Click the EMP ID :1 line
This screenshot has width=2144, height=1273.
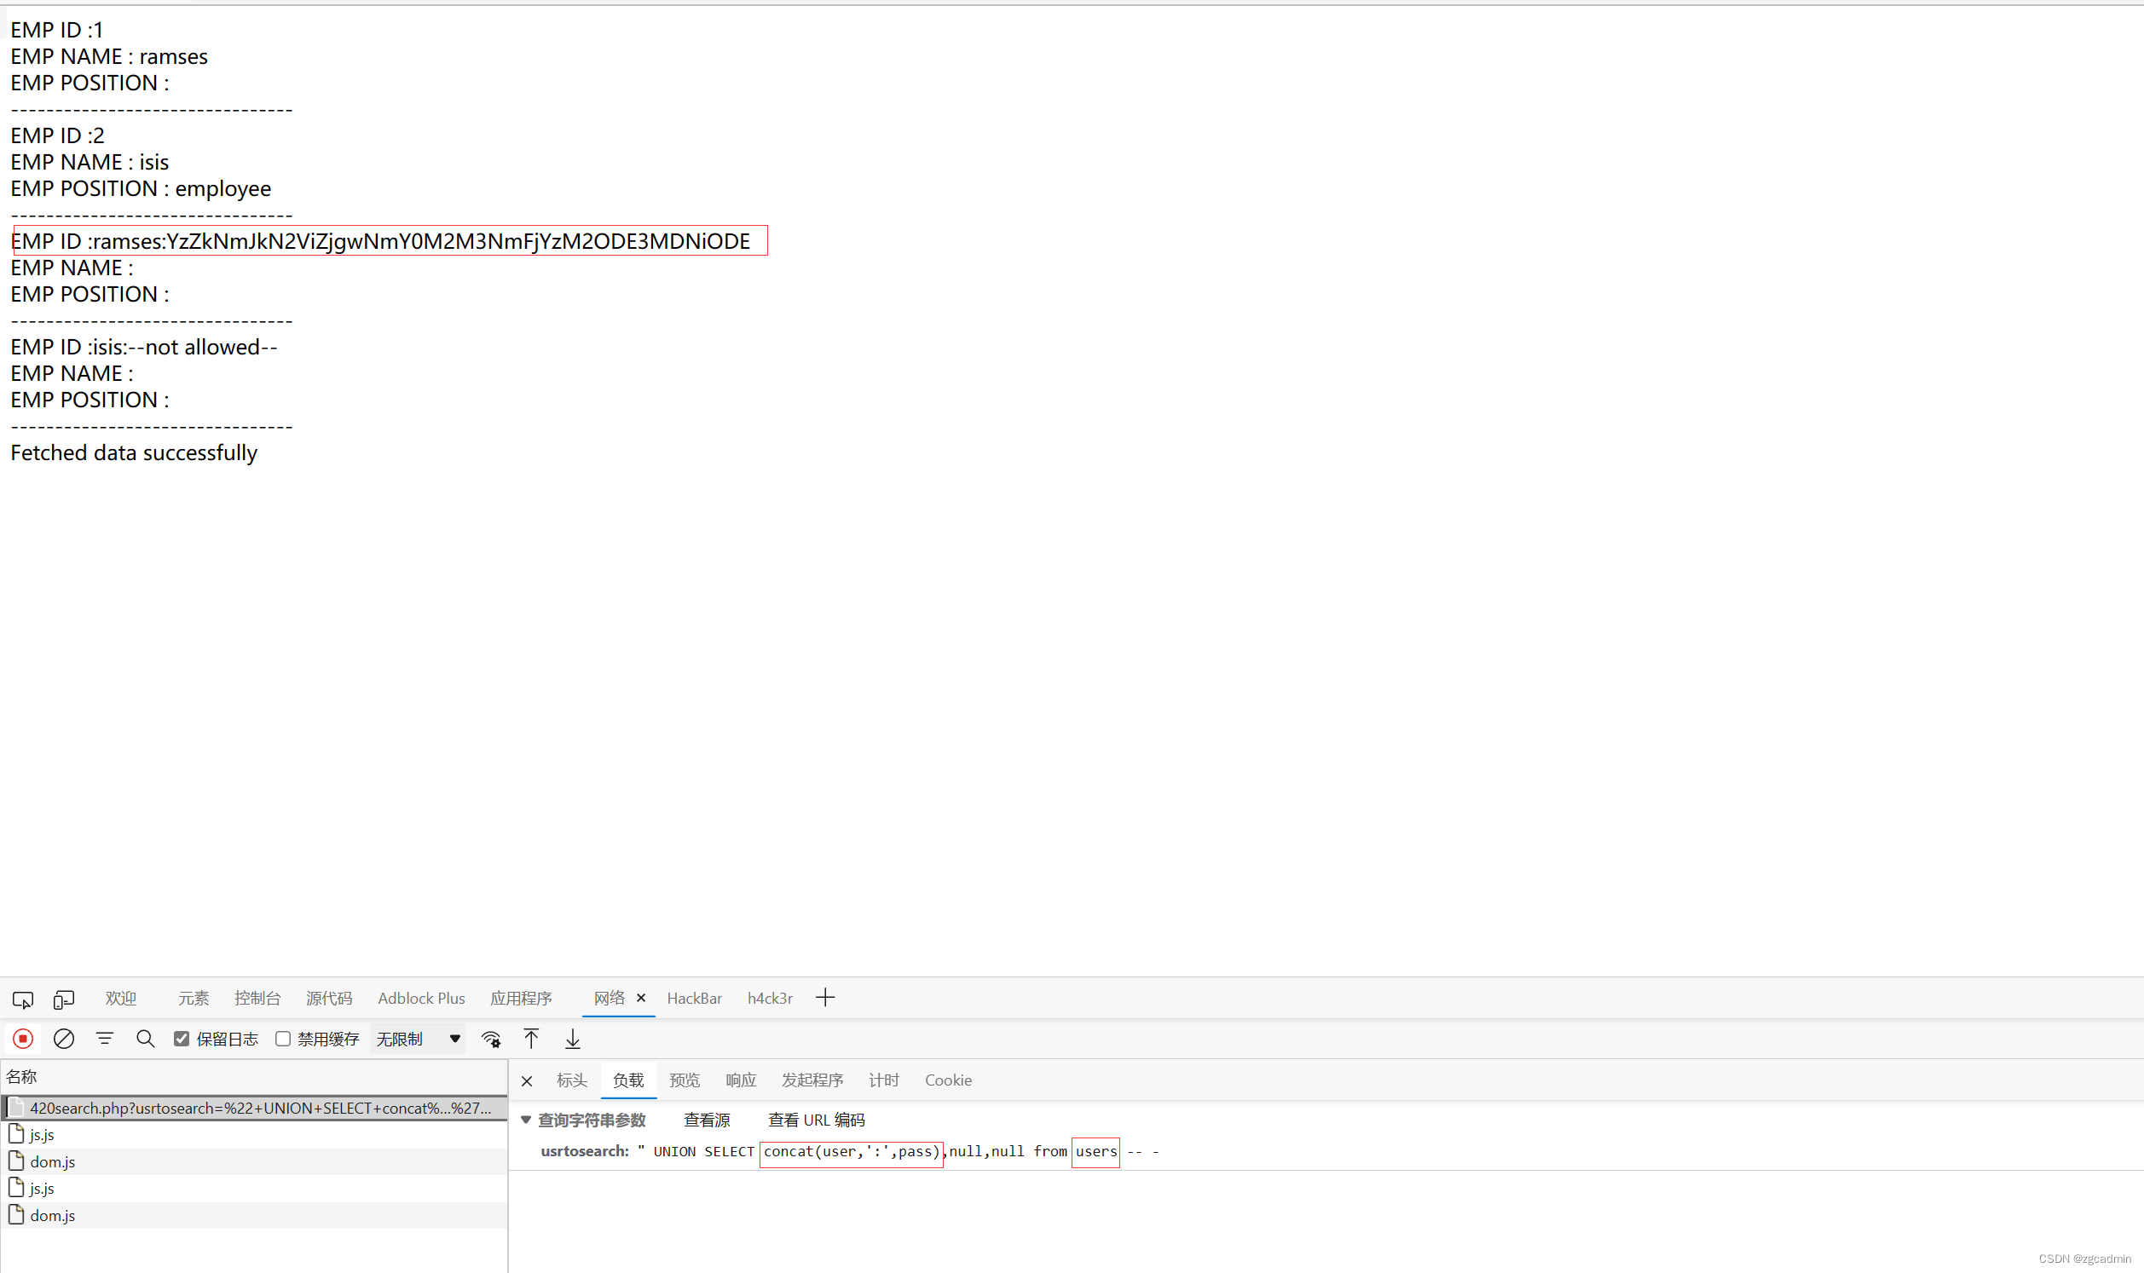(x=56, y=30)
